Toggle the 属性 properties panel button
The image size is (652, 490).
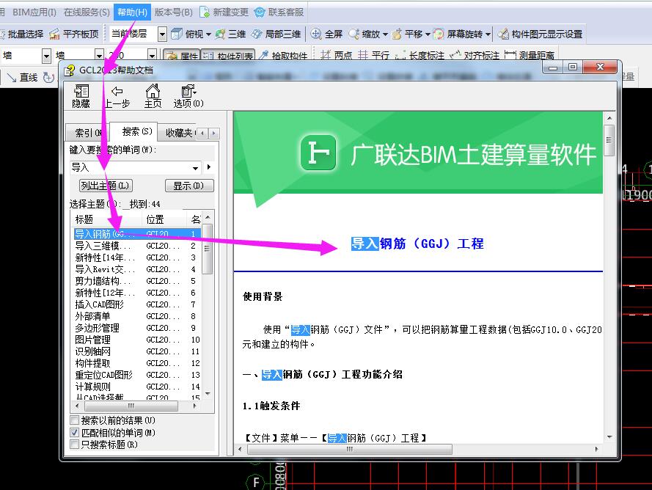[181, 55]
